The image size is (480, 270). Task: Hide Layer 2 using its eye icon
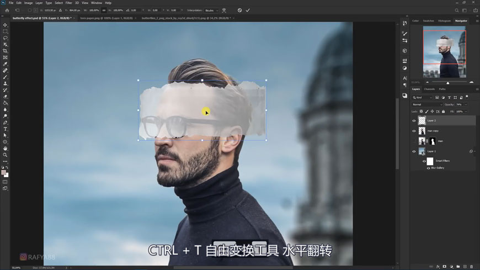click(x=414, y=120)
